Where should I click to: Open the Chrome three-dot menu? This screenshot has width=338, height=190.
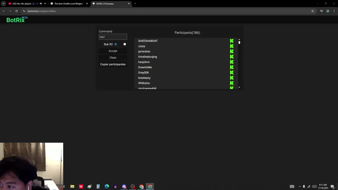pos(334,11)
